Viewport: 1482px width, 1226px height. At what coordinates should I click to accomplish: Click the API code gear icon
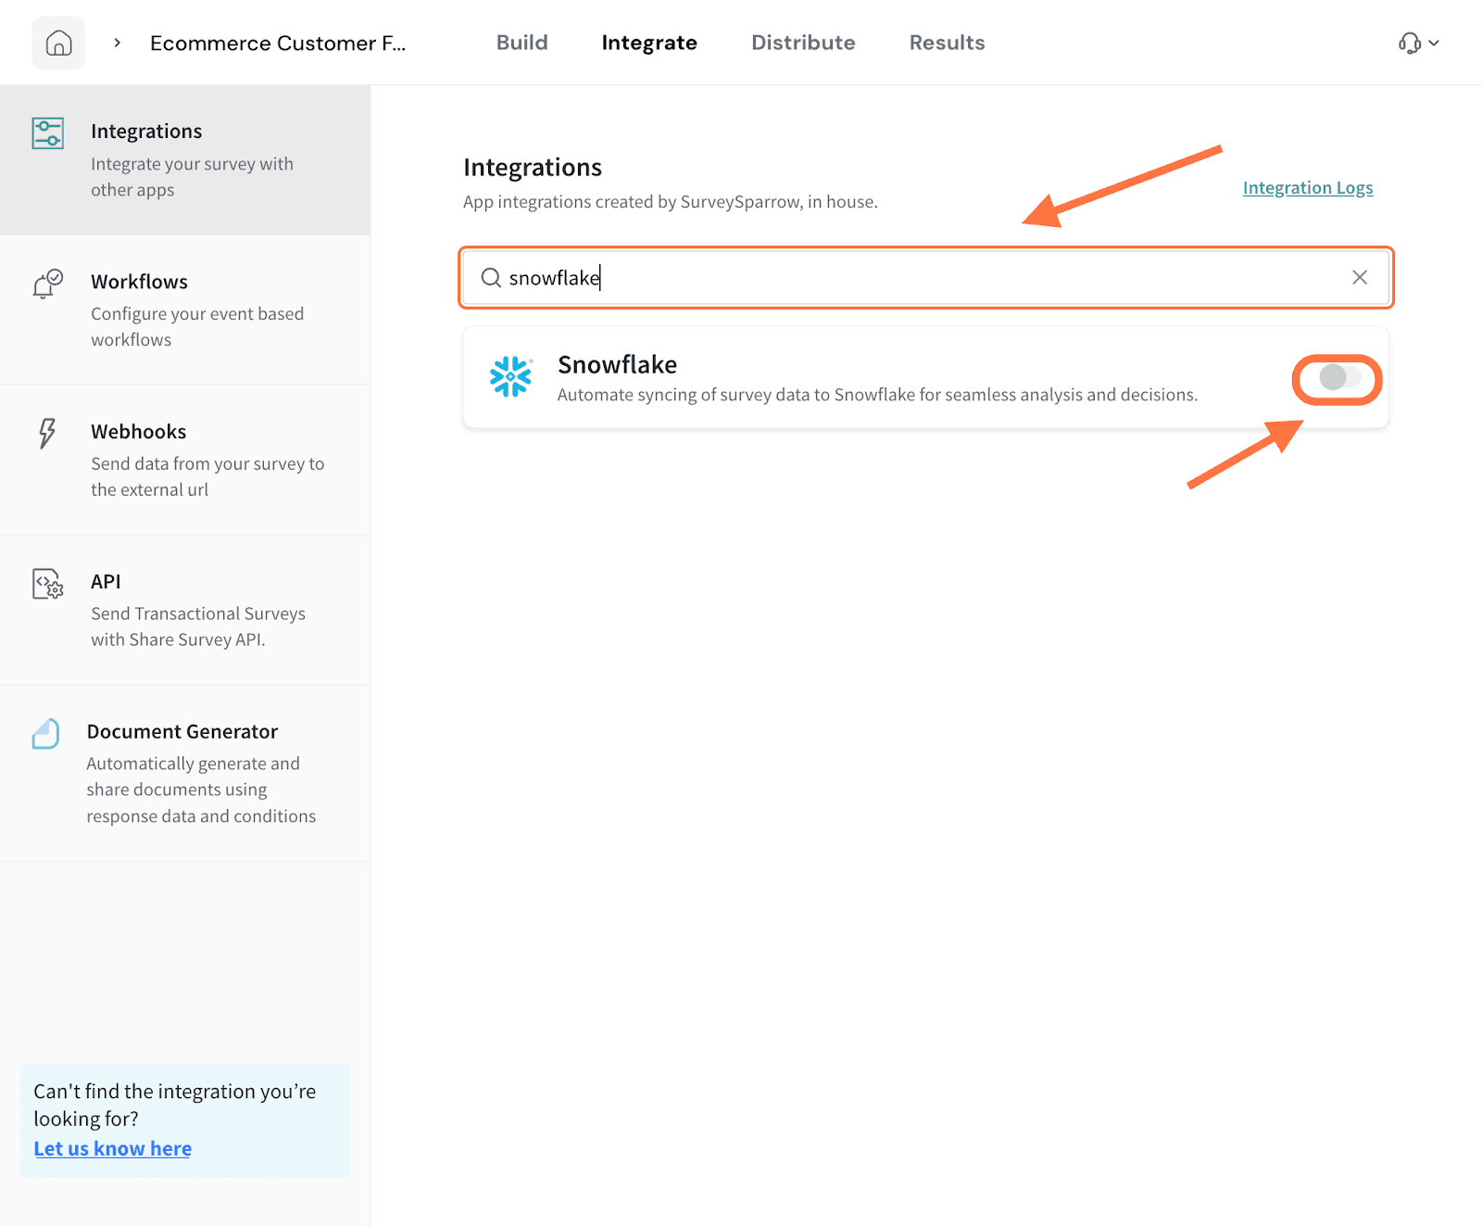48,584
